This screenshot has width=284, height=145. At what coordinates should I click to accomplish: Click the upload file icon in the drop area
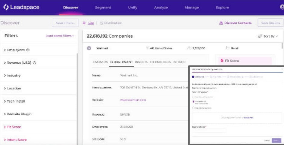[x=223, y=118]
